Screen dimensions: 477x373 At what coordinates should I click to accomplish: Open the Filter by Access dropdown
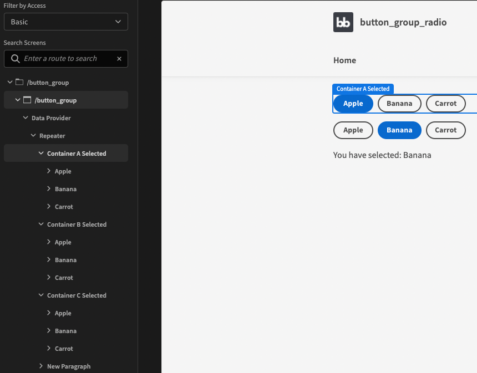pos(65,22)
